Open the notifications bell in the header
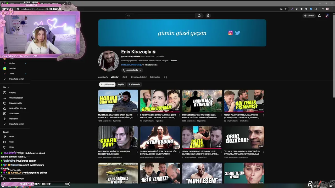Image resolution: width=335 pixels, height=188 pixels. point(319,16)
